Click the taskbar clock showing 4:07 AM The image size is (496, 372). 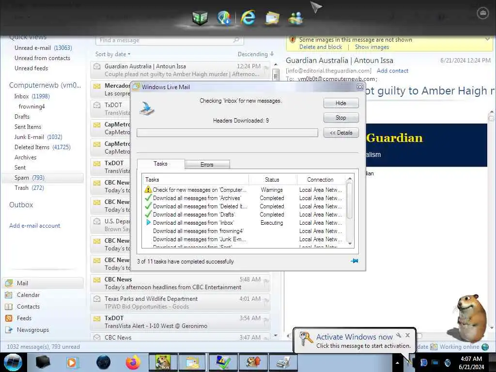point(471,363)
